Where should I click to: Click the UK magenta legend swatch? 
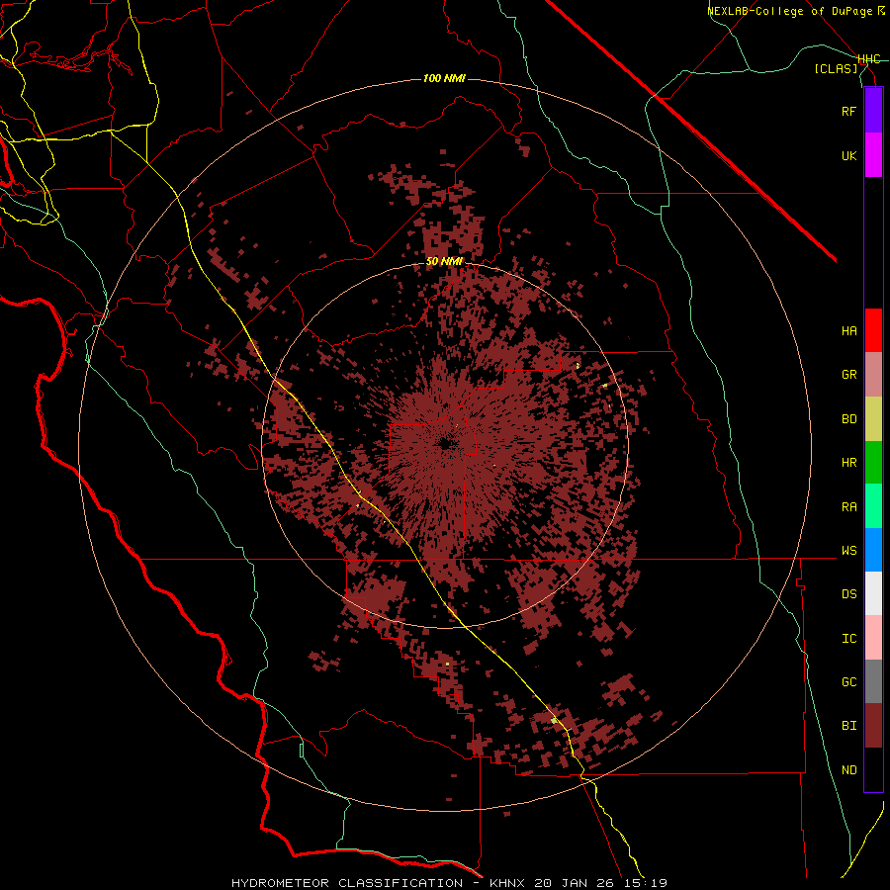pos(873,155)
